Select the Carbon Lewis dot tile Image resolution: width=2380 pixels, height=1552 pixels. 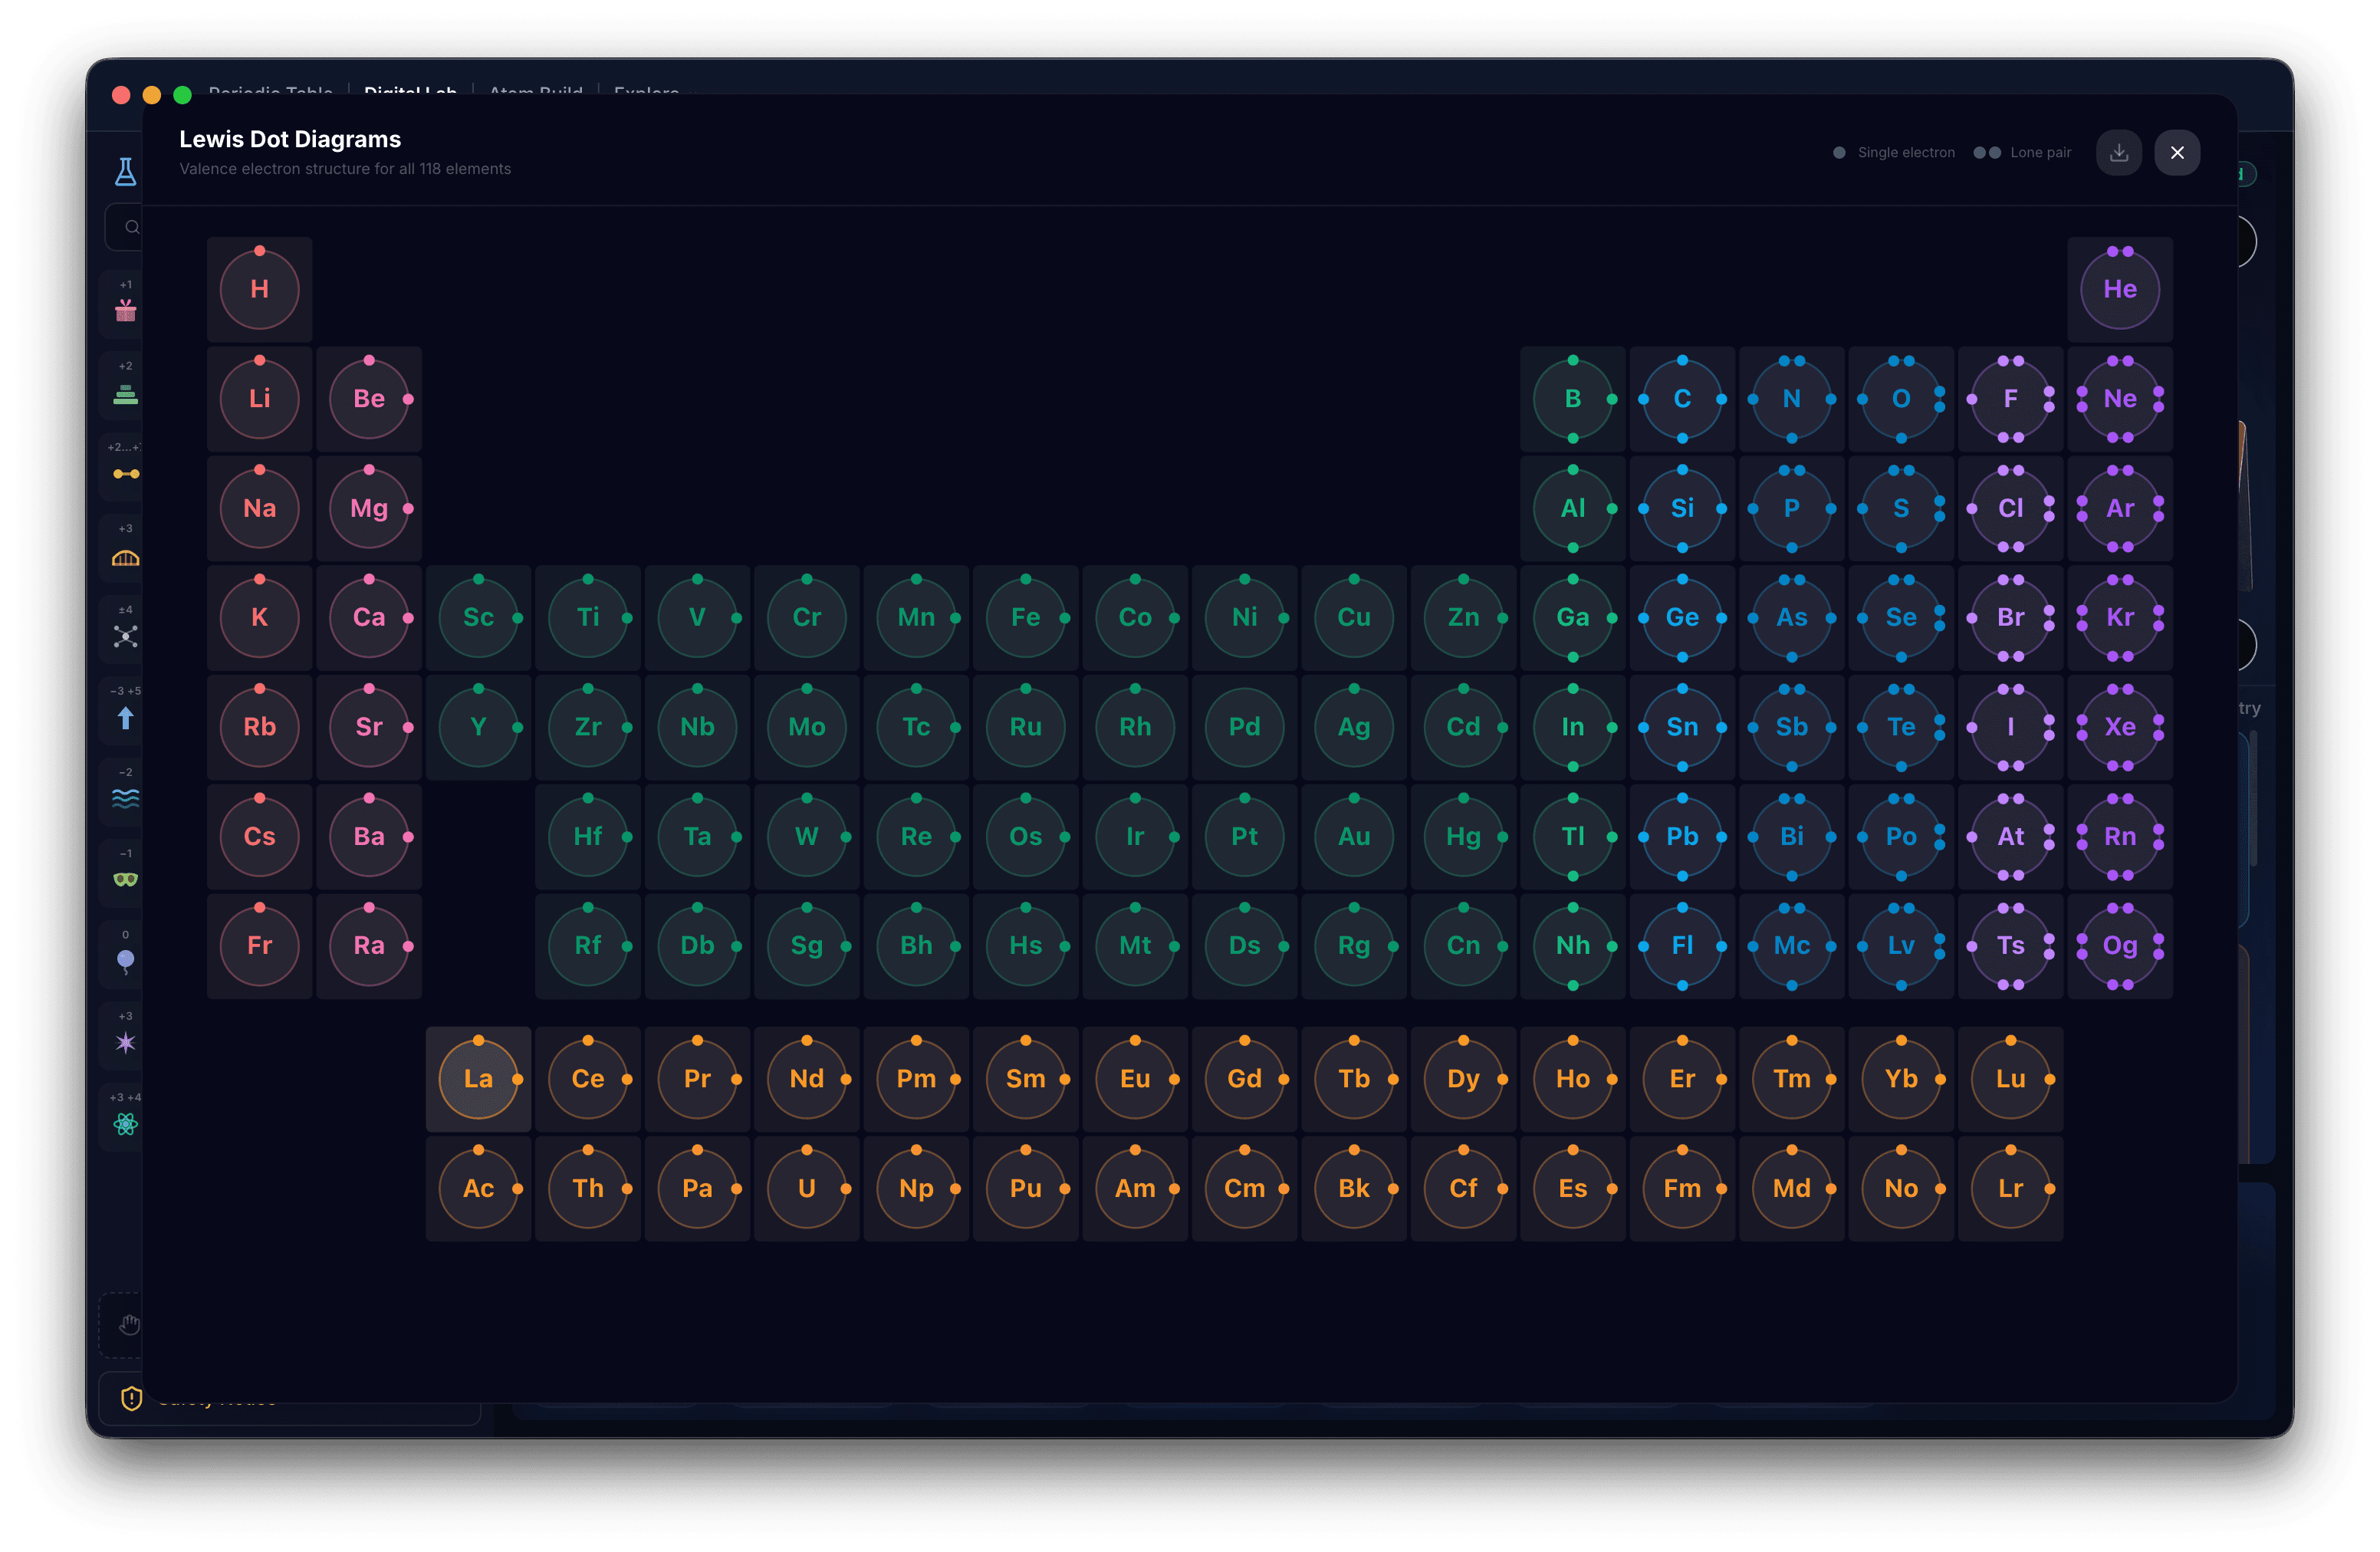click(x=1682, y=399)
